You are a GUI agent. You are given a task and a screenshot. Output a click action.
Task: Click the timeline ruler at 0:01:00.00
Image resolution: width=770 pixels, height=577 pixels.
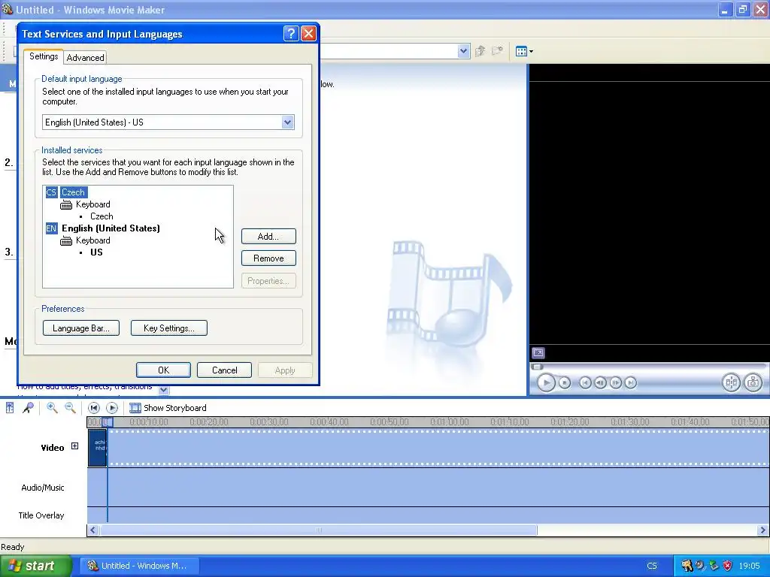(x=450, y=422)
